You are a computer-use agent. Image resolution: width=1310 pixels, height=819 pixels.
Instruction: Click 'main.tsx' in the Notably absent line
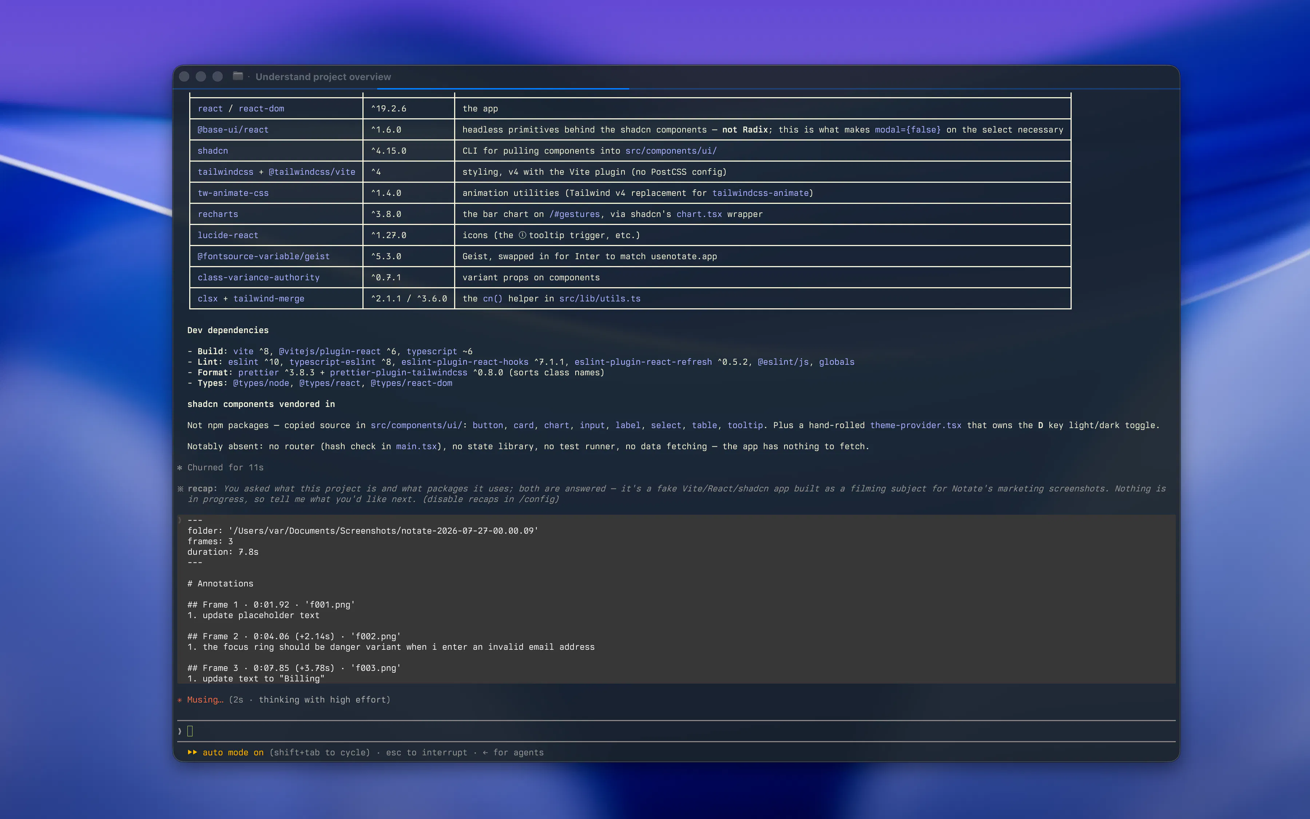click(416, 446)
